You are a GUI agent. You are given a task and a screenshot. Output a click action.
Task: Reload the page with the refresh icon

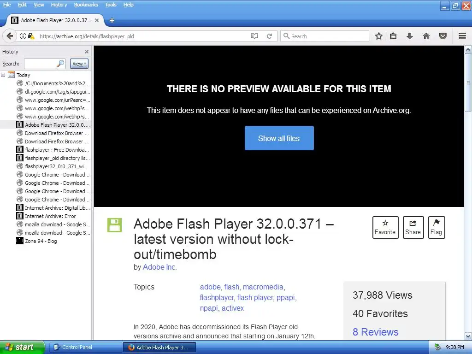(x=269, y=36)
